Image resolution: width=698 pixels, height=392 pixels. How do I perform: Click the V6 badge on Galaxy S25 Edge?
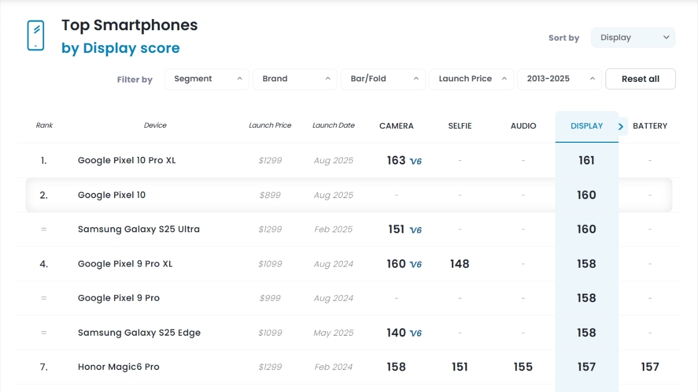point(415,333)
